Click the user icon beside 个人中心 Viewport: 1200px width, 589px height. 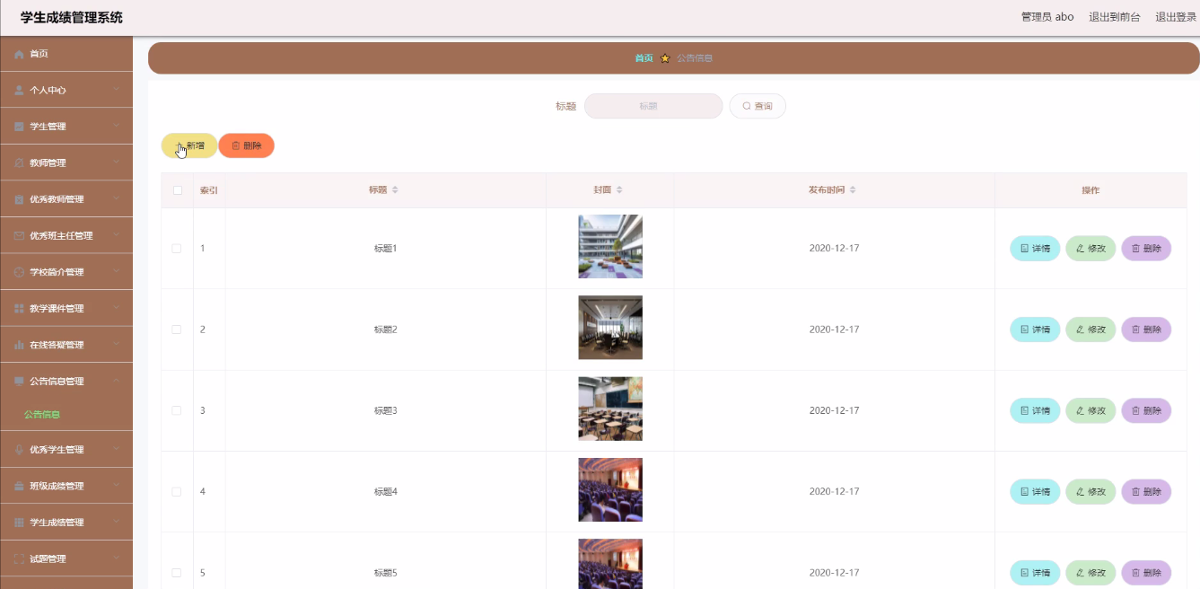tap(18, 90)
